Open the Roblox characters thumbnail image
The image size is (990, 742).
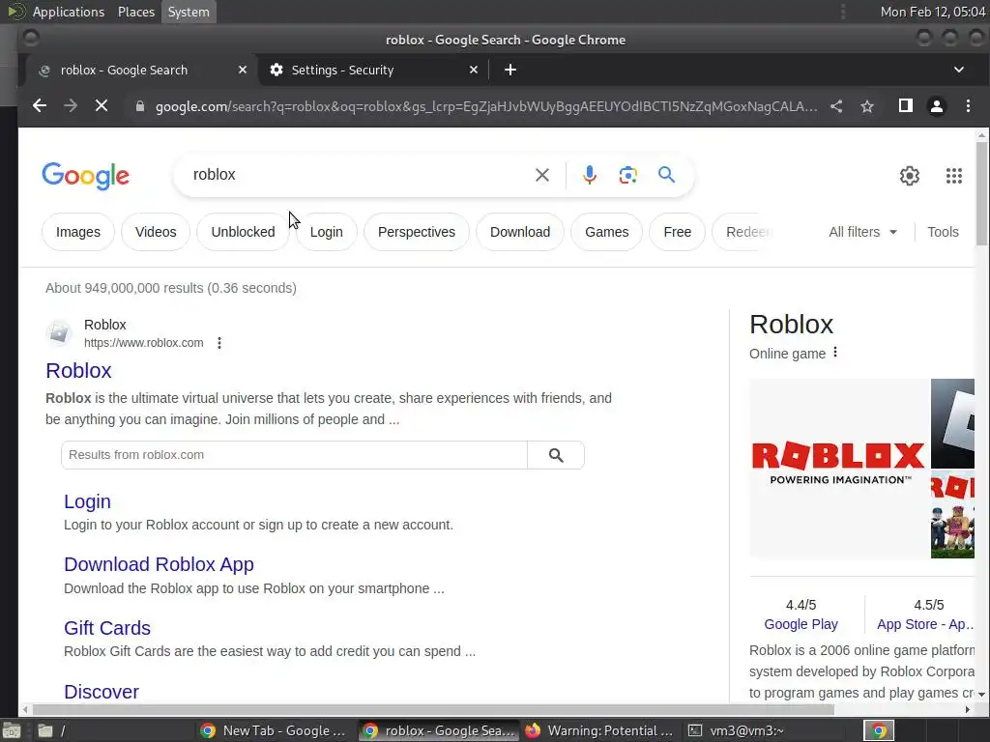click(952, 514)
